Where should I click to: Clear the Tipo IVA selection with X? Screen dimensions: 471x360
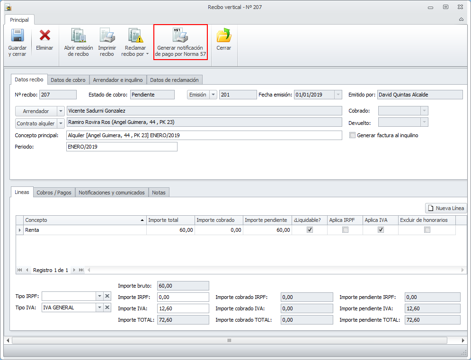click(x=107, y=307)
